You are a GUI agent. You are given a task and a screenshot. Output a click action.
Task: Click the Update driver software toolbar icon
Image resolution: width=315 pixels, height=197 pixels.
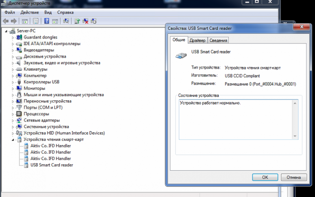tap(77, 21)
